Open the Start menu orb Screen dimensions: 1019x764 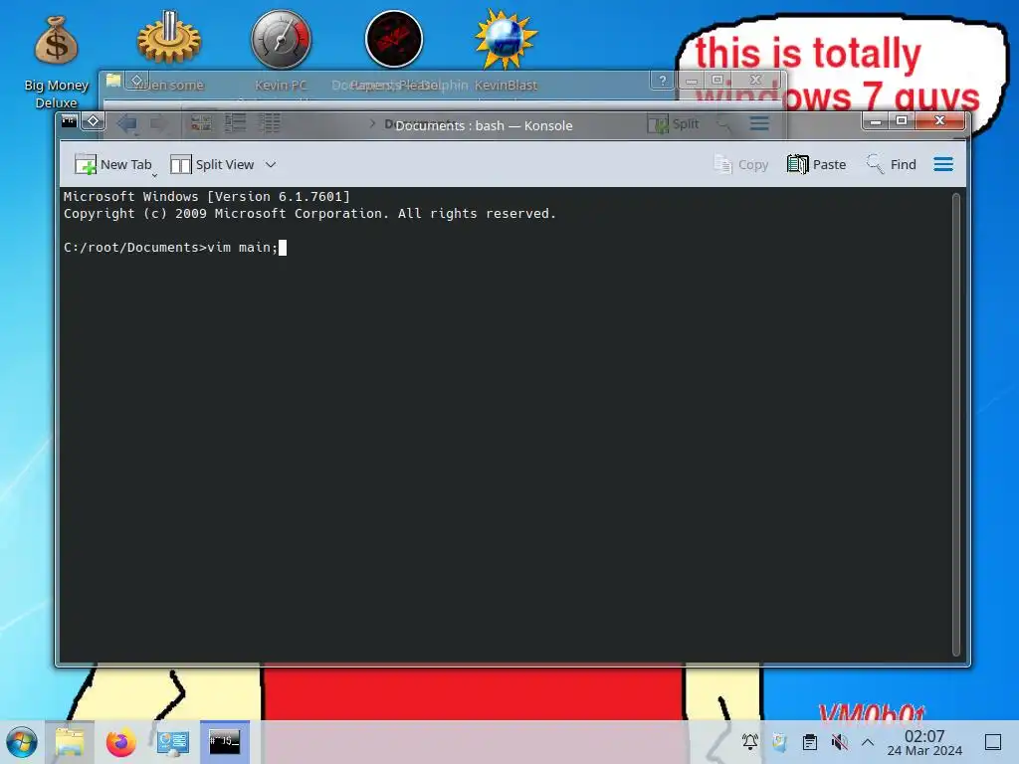(x=22, y=742)
